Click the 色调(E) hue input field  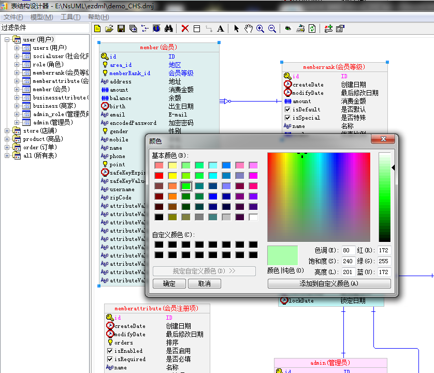348,250
